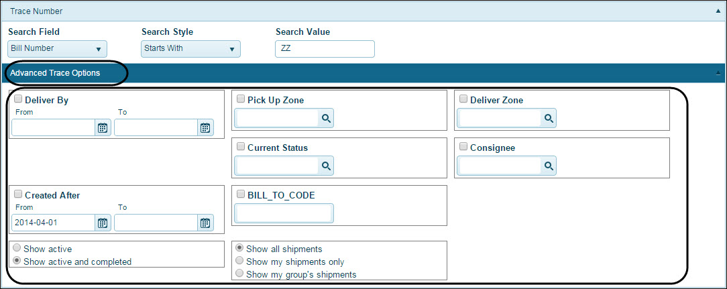727x289 pixels.
Task: Click the Search Value text field
Action: (x=325, y=49)
